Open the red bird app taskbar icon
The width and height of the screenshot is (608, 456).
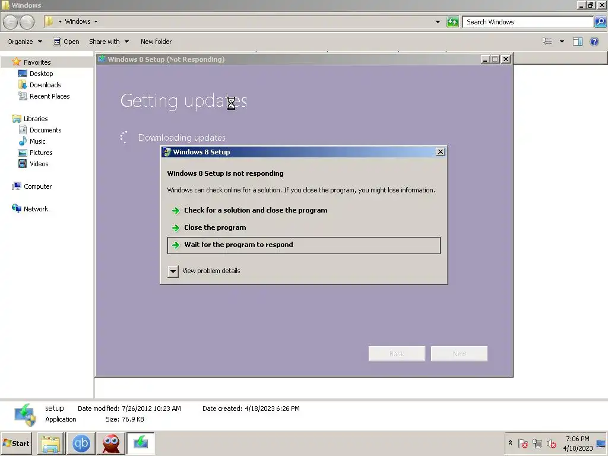pyautogui.click(x=111, y=443)
